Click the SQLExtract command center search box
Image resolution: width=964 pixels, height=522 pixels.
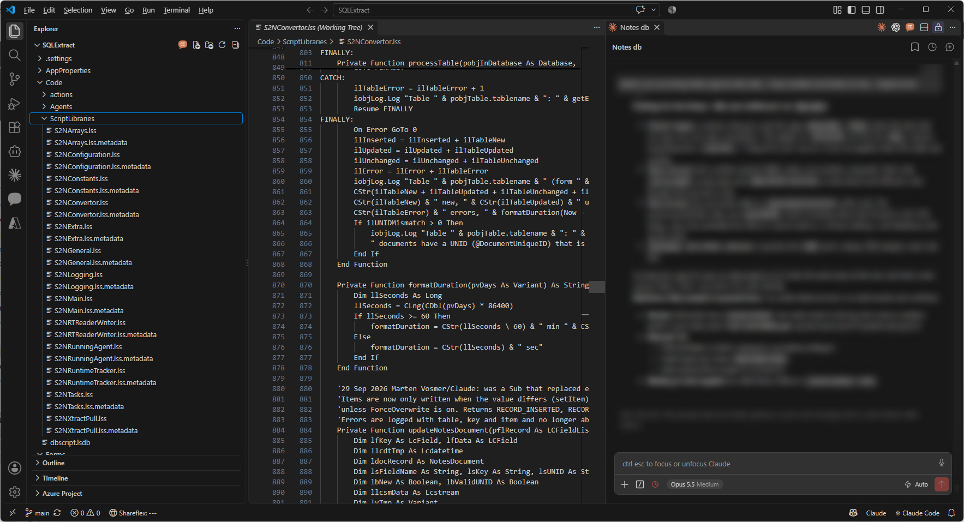click(x=482, y=10)
